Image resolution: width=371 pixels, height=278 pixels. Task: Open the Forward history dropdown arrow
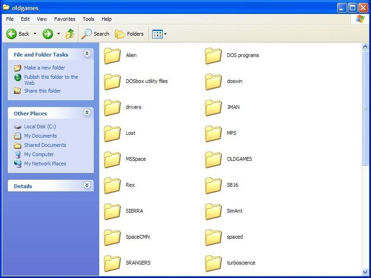(58, 34)
